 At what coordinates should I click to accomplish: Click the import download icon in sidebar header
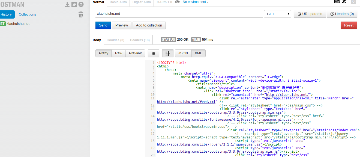tap(67, 4)
